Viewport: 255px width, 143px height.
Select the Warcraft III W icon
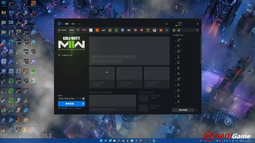pos(161,30)
